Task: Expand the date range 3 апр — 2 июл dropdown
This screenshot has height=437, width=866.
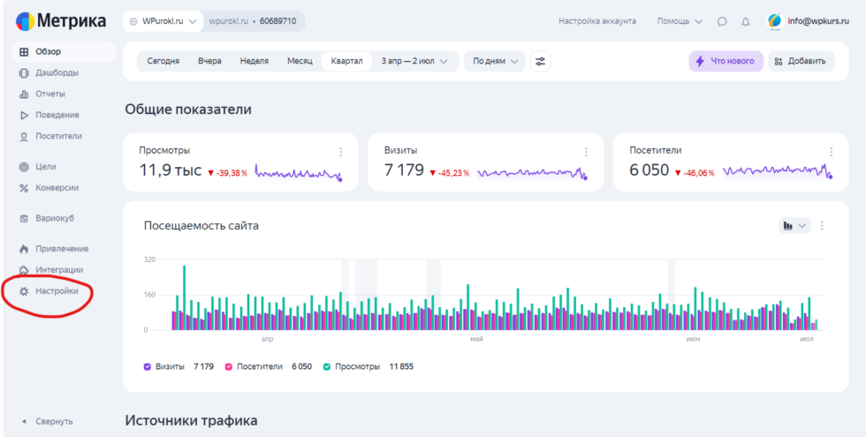Action: (414, 61)
